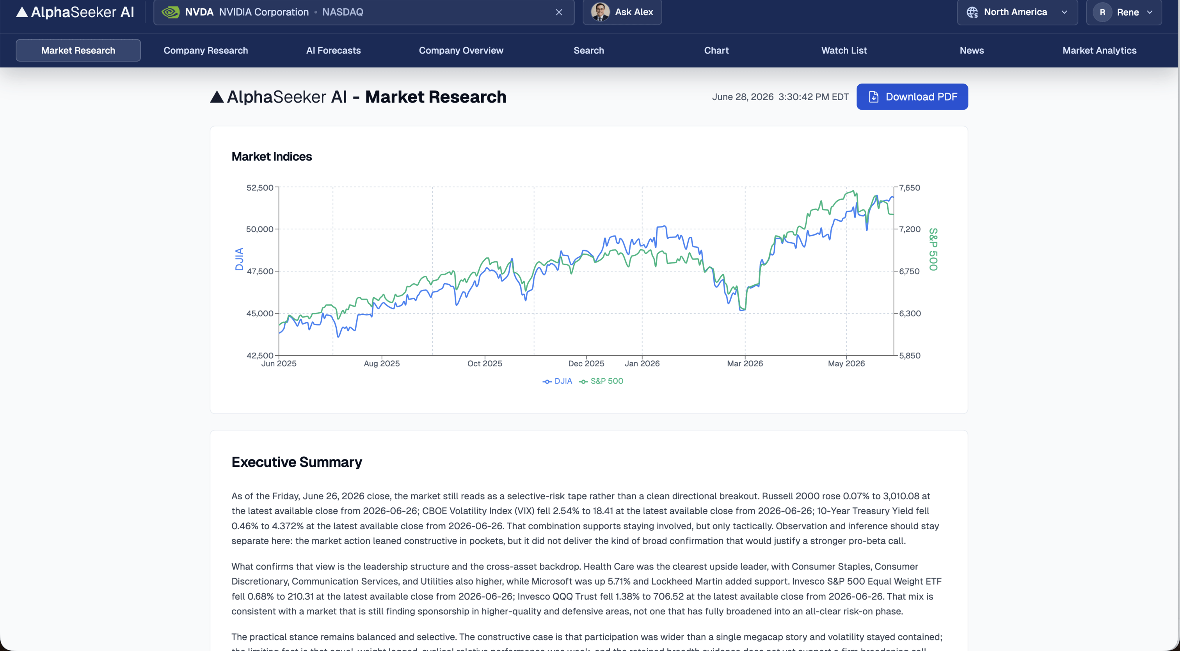Toggle the S&P 500 series in chart legend

601,381
